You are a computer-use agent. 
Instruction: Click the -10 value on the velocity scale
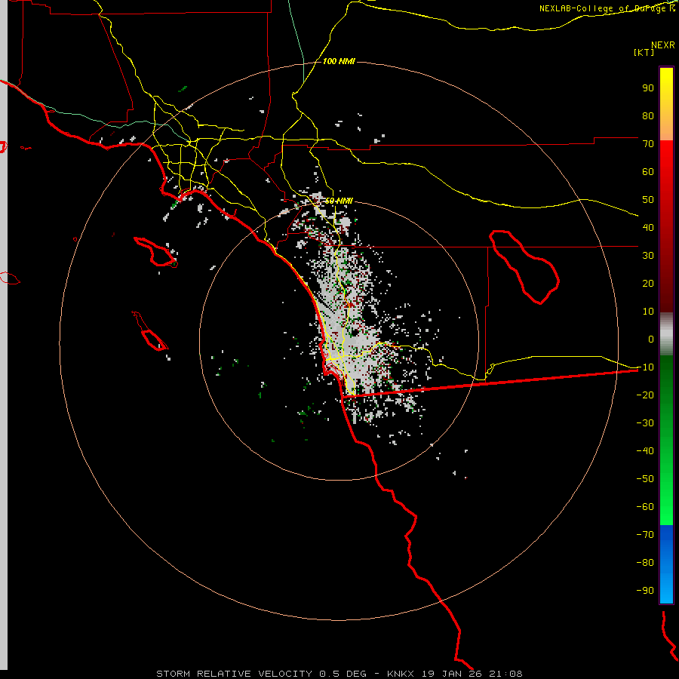pyautogui.click(x=645, y=367)
